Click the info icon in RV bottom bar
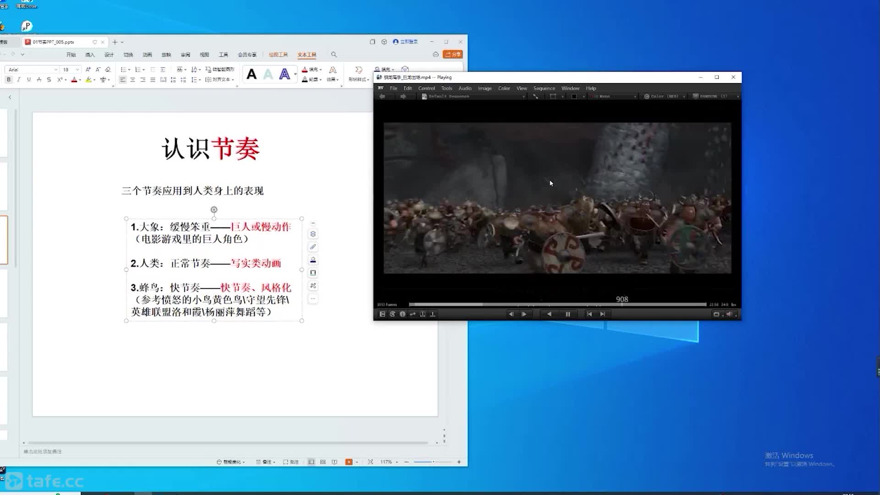 tap(402, 314)
